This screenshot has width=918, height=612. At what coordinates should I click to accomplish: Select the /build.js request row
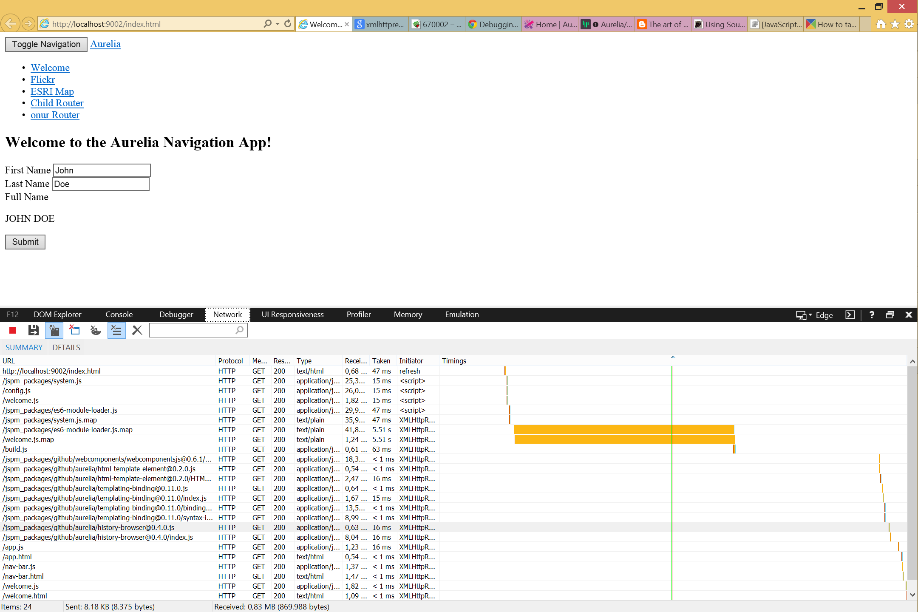453,449
